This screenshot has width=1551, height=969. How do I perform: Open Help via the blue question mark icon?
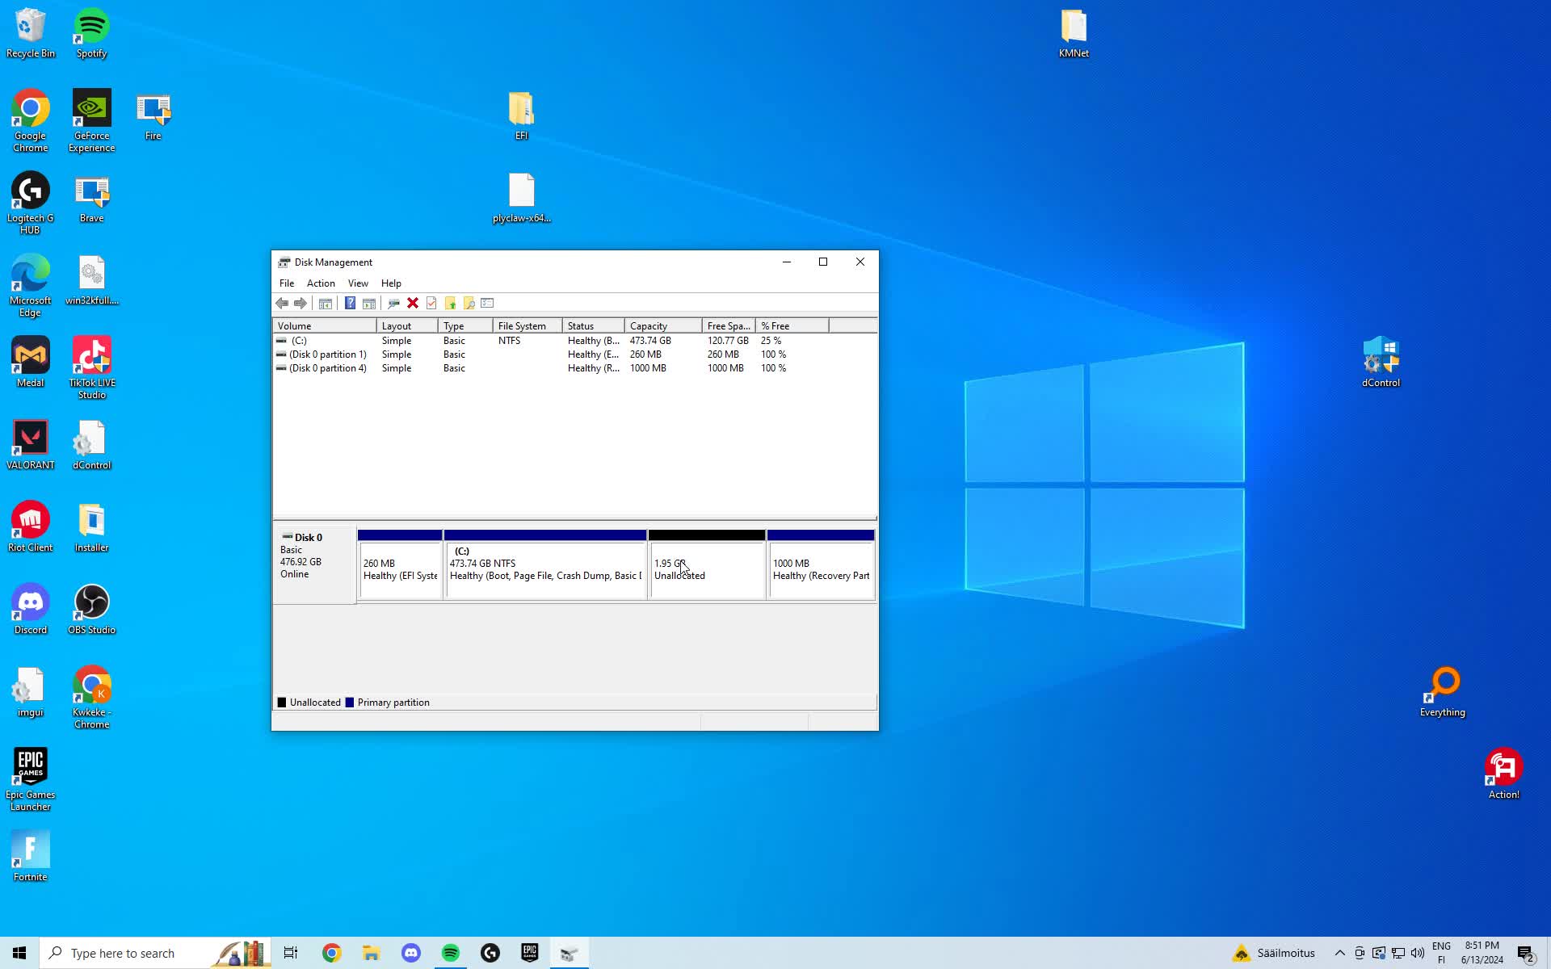[x=350, y=304]
